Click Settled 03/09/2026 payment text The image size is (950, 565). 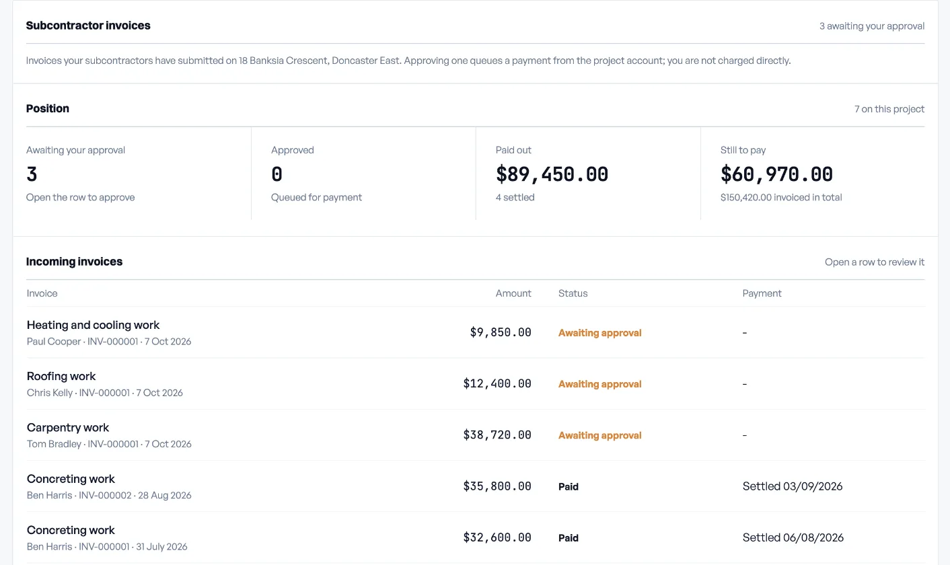pos(793,486)
